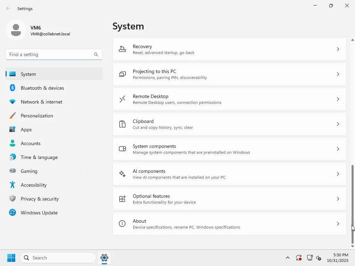This screenshot has width=355, height=266.
Task: Click the Apps icon in the sidebar
Action: pyautogui.click(x=12, y=130)
